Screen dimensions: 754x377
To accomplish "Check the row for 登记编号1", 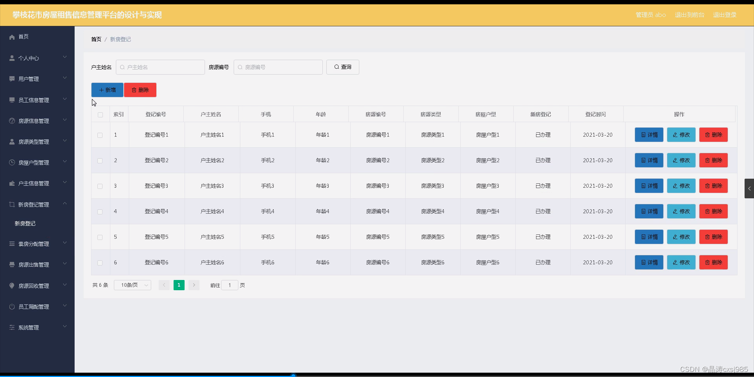I will coord(100,135).
